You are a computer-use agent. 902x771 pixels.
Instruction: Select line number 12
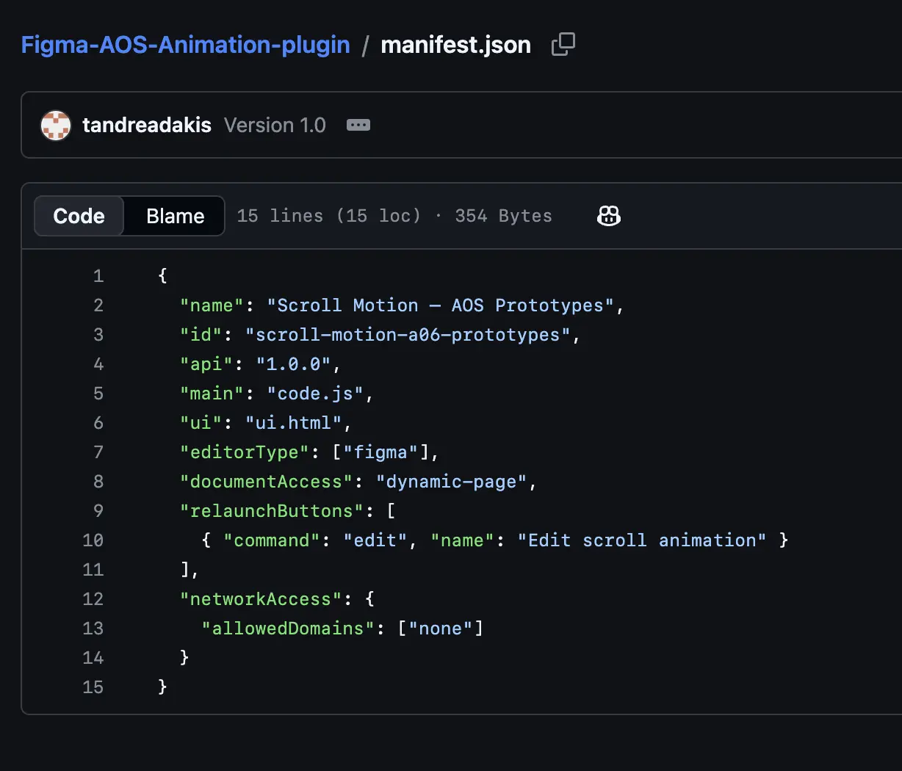pos(93,599)
